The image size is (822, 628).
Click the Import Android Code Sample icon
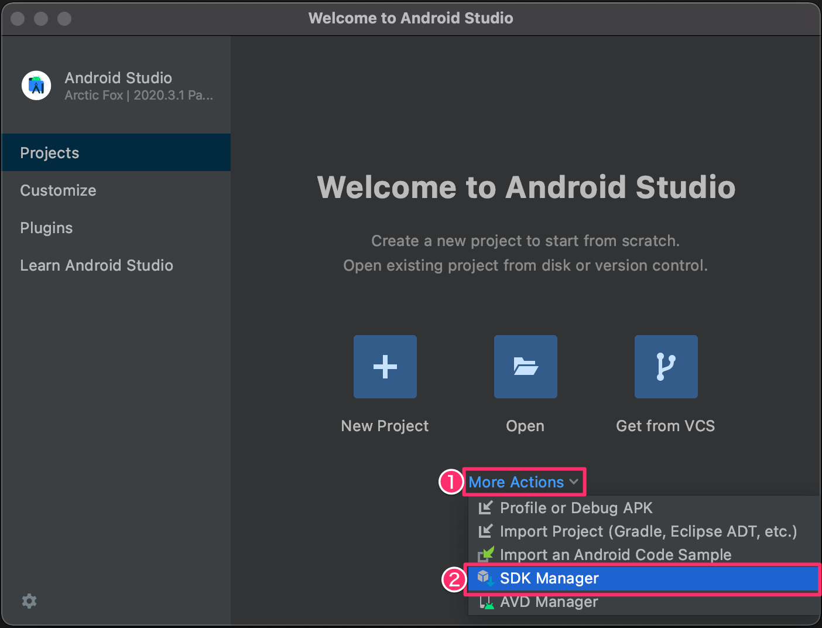point(486,554)
